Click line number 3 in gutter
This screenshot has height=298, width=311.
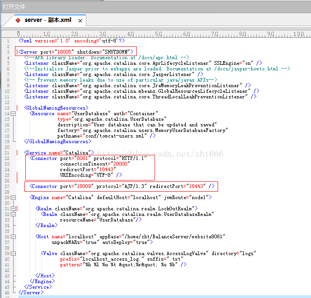tap(8, 52)
